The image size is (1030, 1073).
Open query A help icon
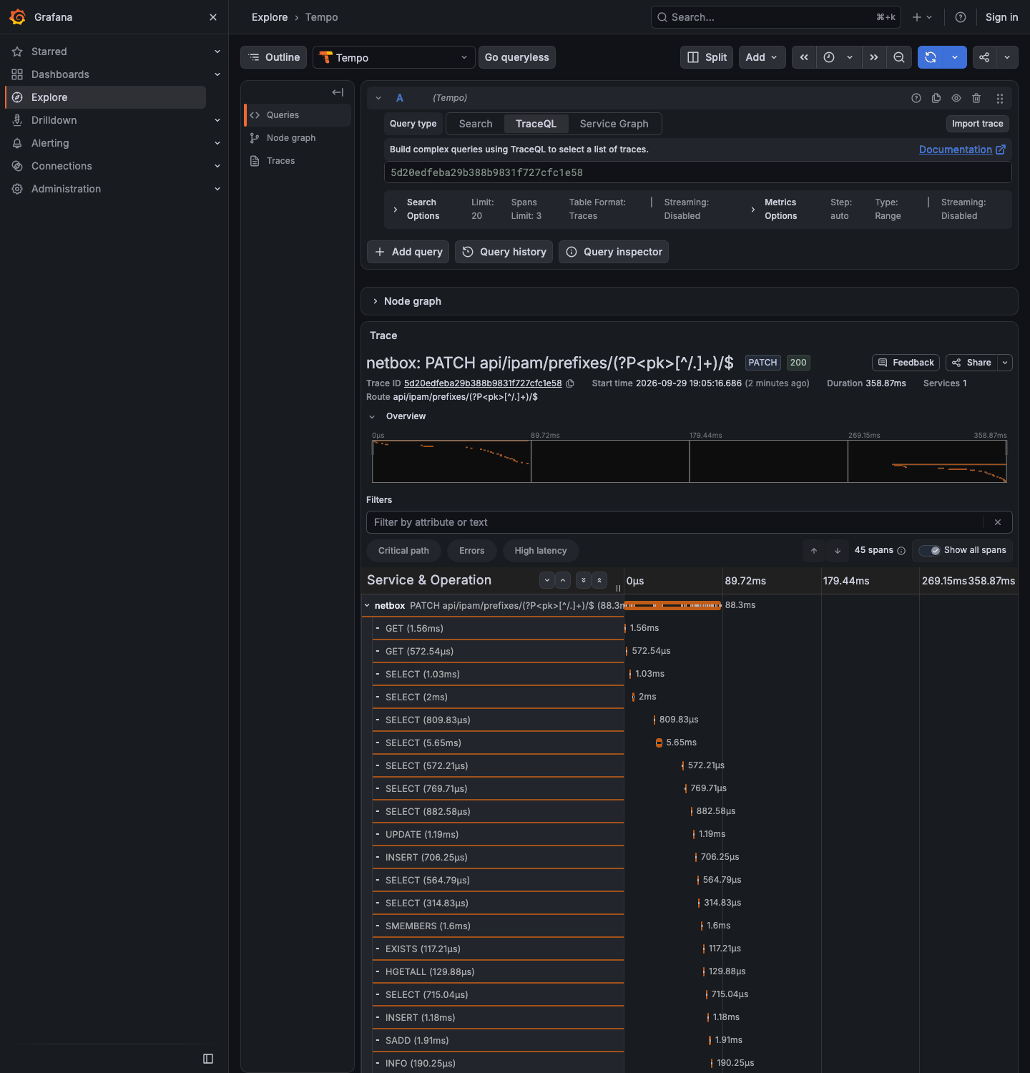[x=916, y=98]
